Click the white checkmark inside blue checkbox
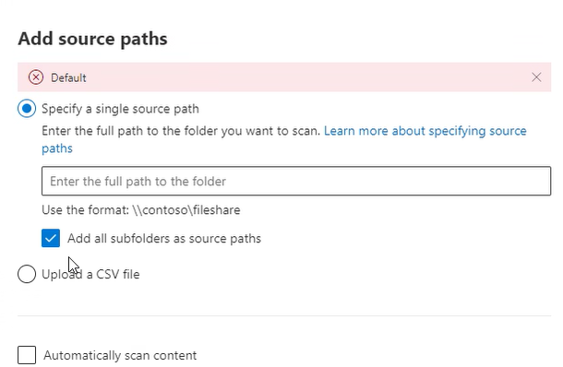This screenshot has height=367, width=563. pos(51,239)
